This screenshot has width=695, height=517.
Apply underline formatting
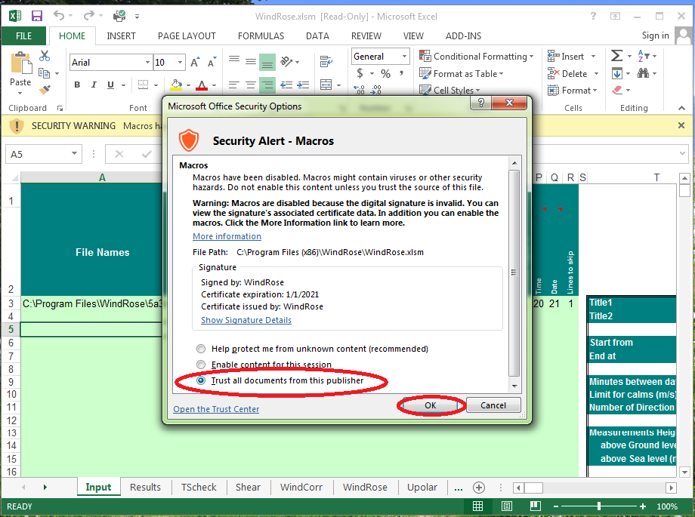(x=110, y=85)
